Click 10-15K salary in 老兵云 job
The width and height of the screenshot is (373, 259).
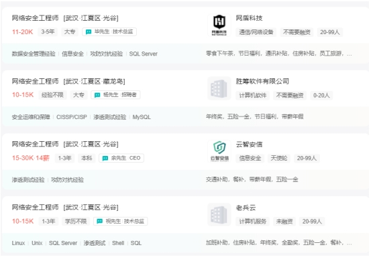point(23,222)
